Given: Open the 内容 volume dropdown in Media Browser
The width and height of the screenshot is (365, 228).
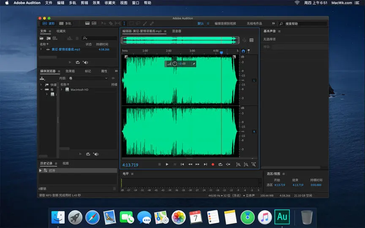Looking at the screenshot, I should tap(89, 78).
